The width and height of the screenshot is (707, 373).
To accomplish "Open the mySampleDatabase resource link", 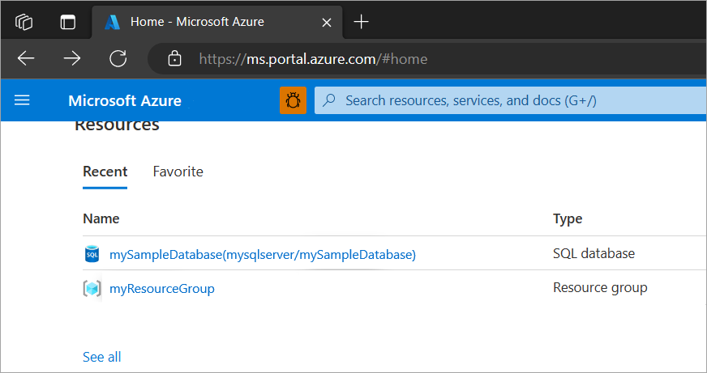I will click(x=263, y=255).
